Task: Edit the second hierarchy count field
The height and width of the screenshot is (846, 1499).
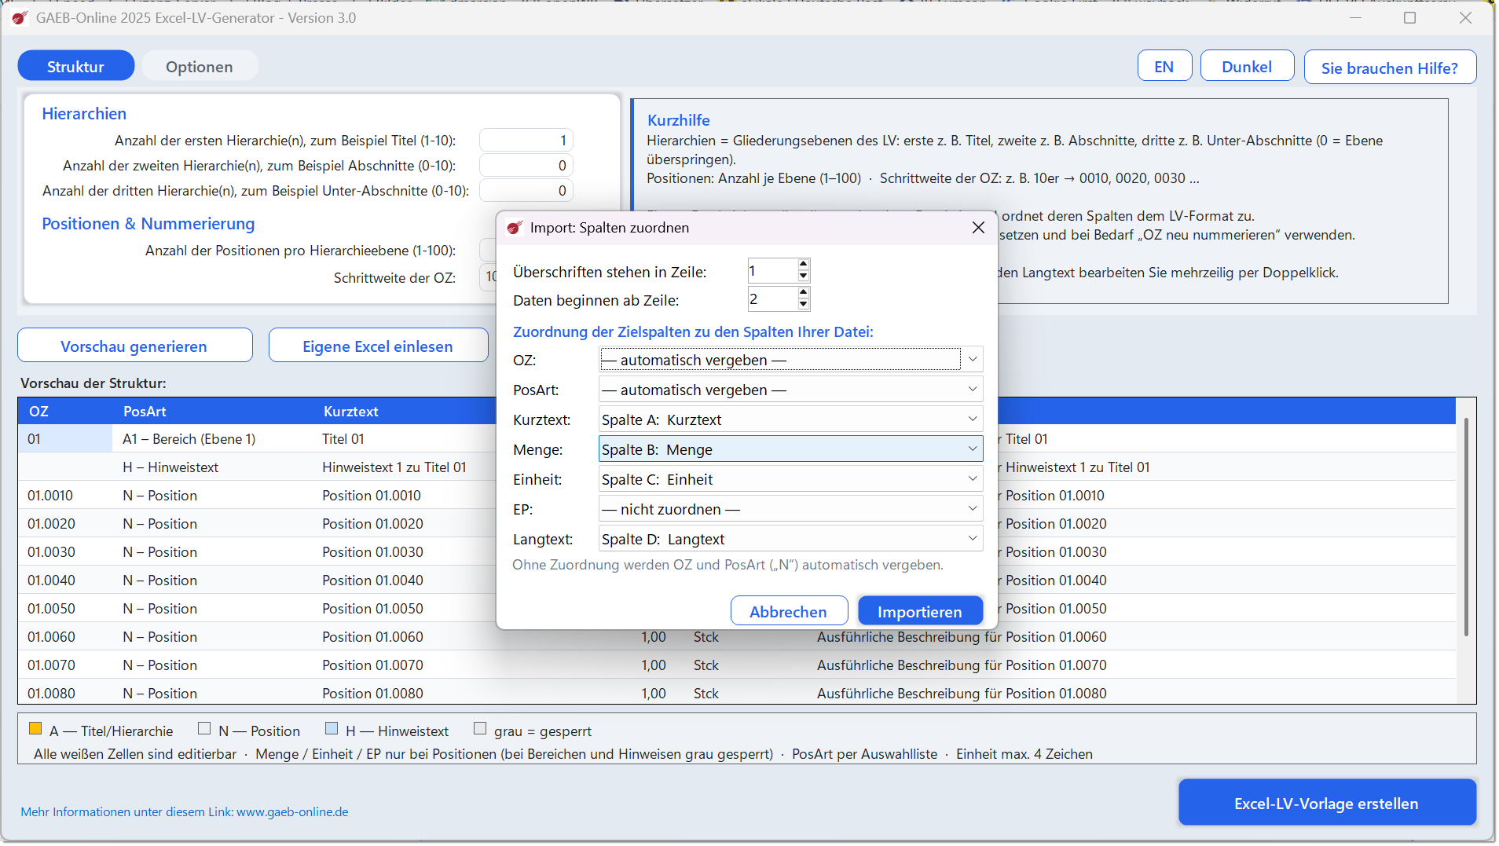Action: 526,165
